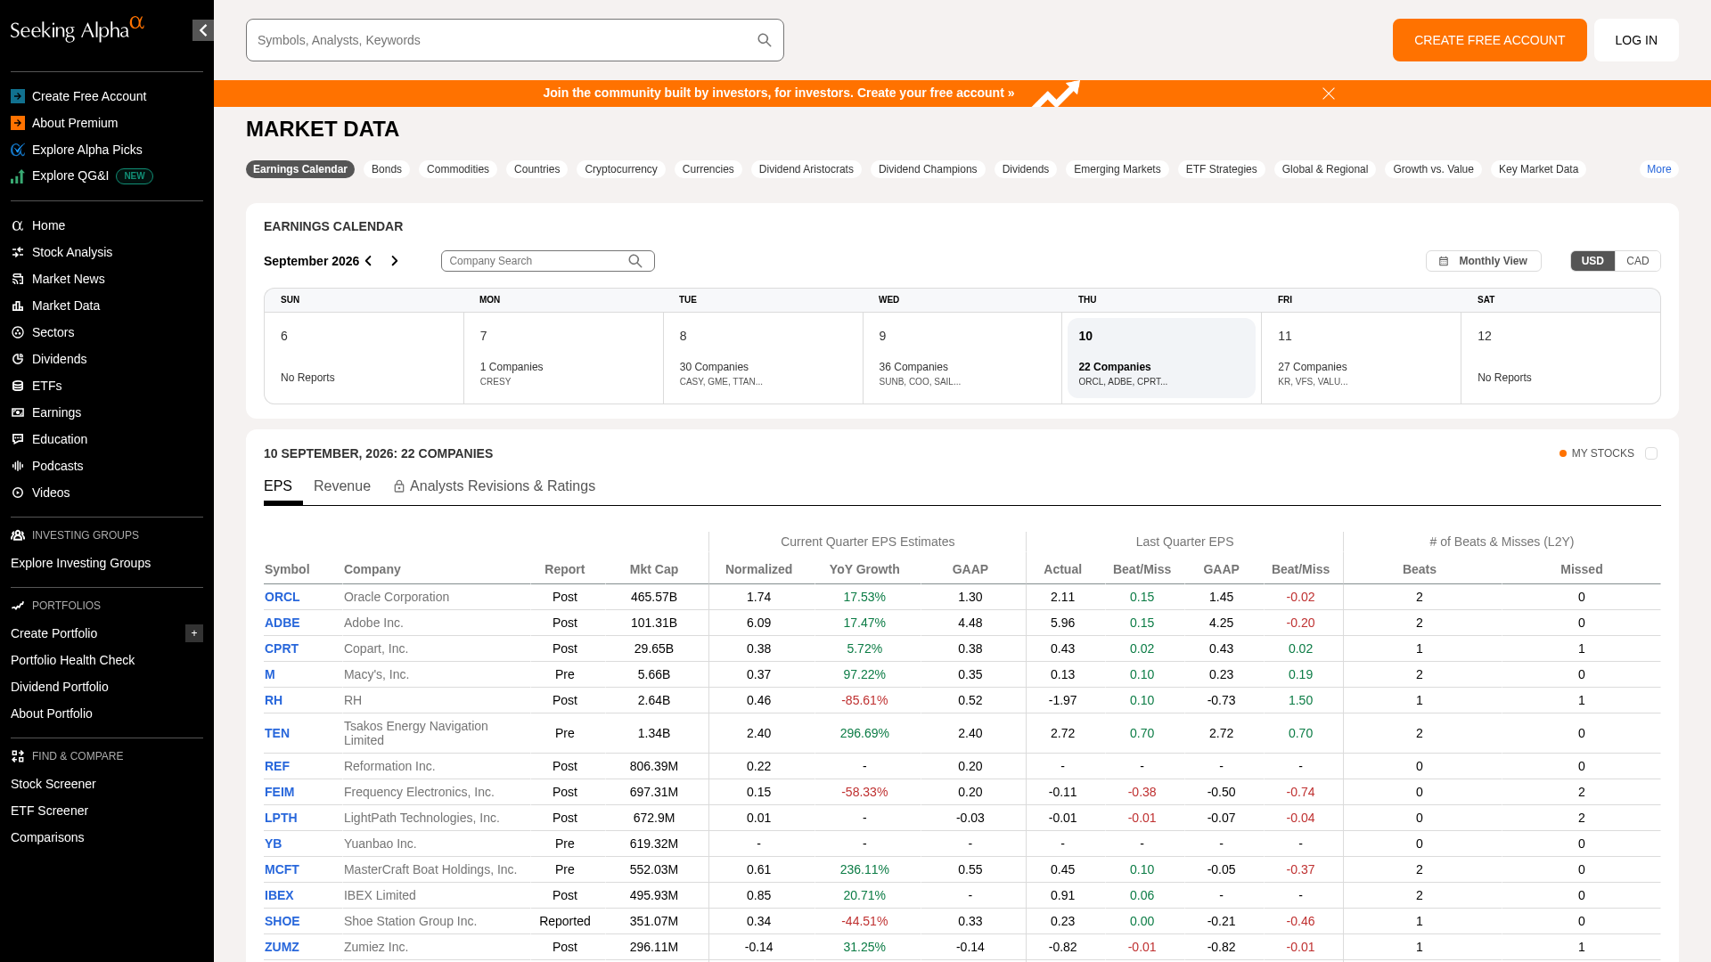Click the Education sidebar icon
1711x962 pixels.
[17, 439]
